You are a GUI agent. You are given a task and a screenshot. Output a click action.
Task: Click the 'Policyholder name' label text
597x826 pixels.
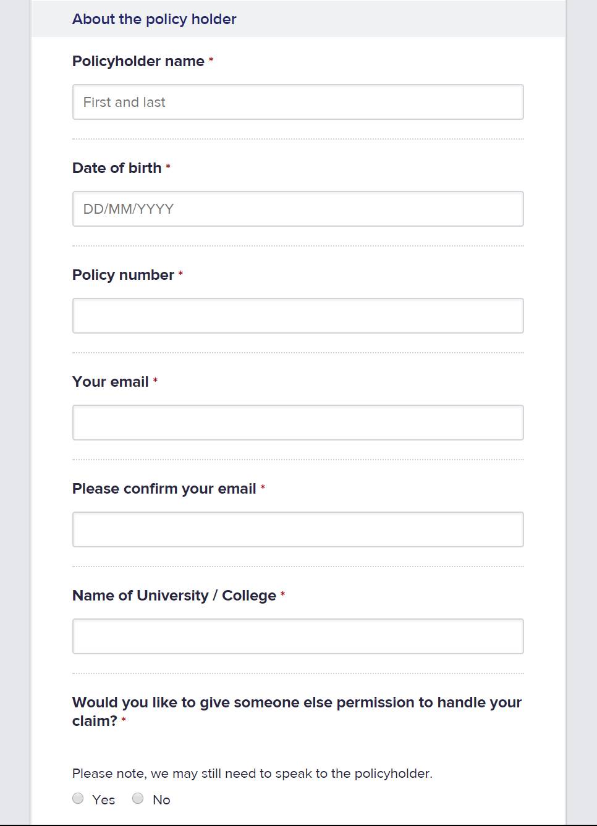[138, 61]
